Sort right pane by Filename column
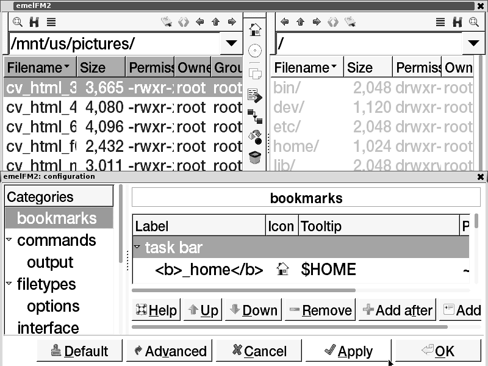The image size is (488, 366). [x=307, y=67]
